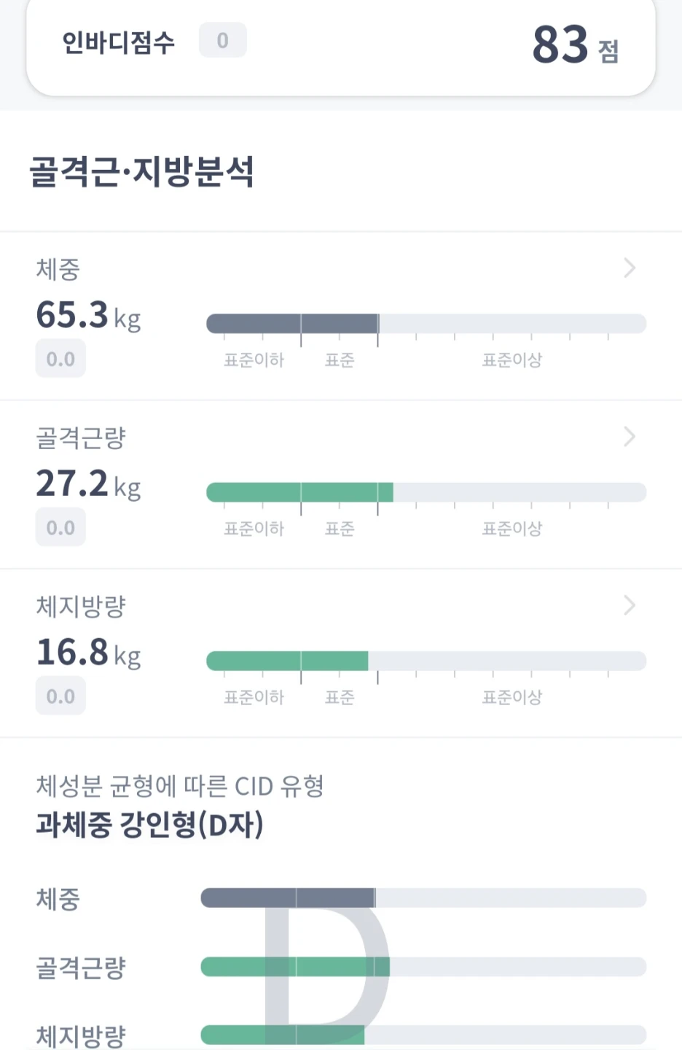Tap the 과체중 강인형(D자) type title
This screenshot has width=682, height=1050.
[x=149, y=825]
